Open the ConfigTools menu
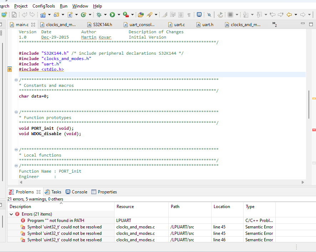316x252 pixels. coord(44,6)
